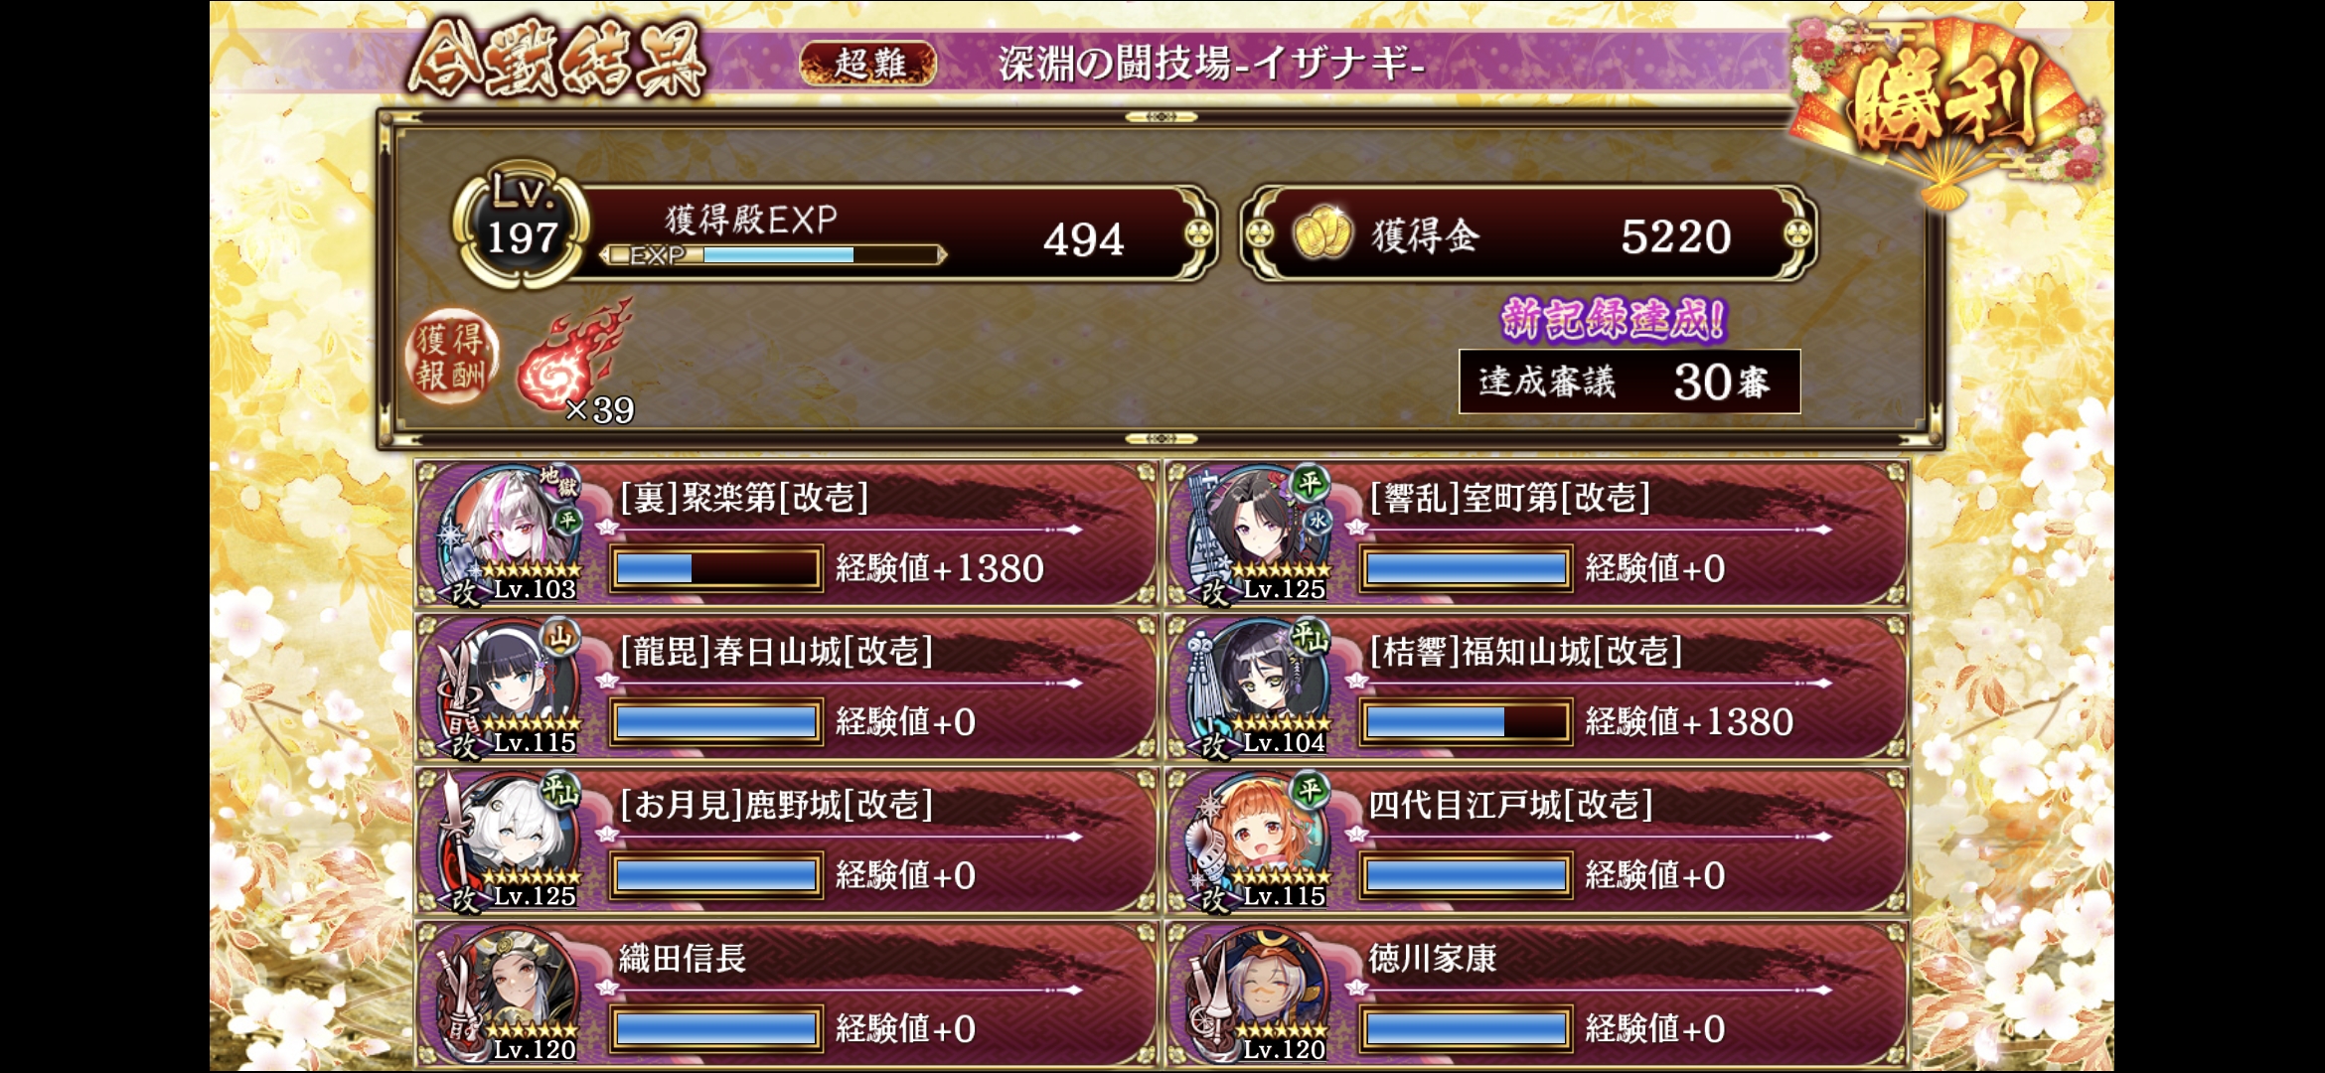Click the 織田信長 portrait icon
Screen dimensions: 2325x1073
[x=510, y=994]
